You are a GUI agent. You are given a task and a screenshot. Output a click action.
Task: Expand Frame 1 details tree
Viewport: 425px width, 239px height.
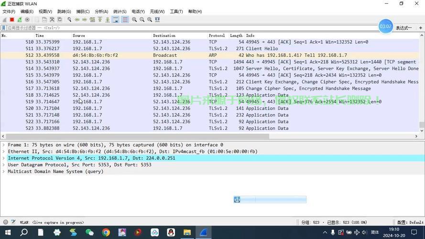(4, 145)
